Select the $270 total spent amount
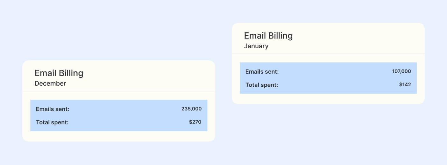447x165 pixels. point(195,122)
